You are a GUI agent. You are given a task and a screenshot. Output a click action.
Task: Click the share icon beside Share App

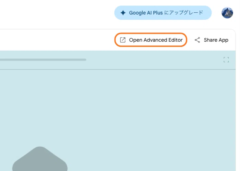tap(197, 40)
